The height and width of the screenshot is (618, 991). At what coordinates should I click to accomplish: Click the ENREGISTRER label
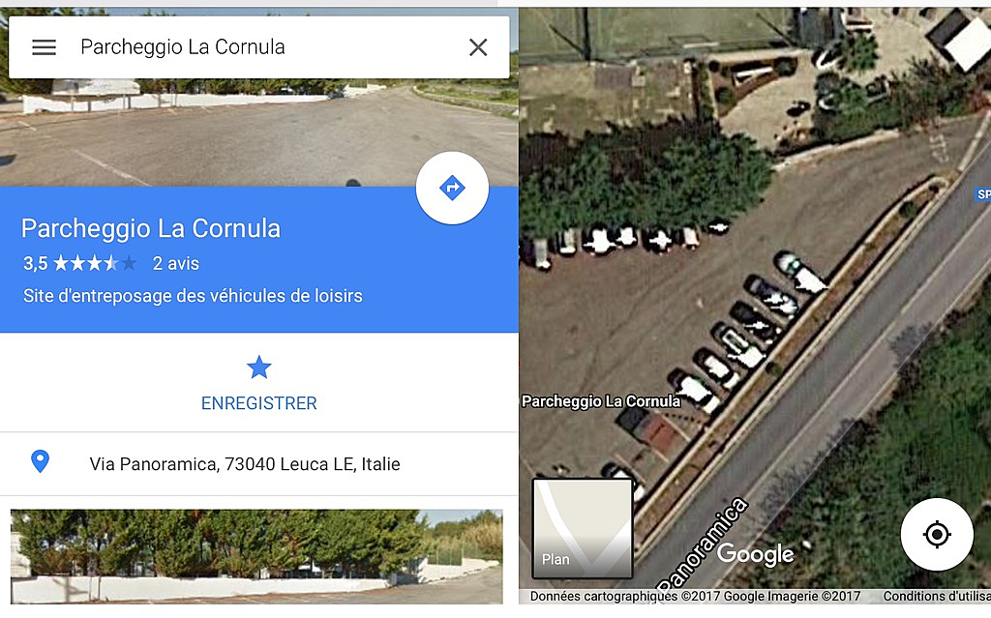259,403
